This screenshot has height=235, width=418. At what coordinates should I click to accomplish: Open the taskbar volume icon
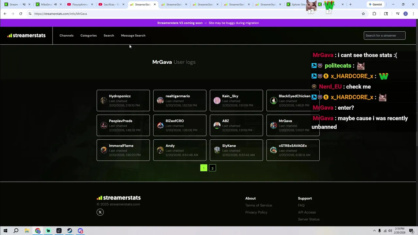click(390, 231)
